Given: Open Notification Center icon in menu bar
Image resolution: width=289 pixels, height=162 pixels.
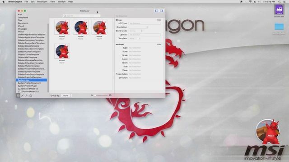Looking at the screenshot, I should pos(284,2).
